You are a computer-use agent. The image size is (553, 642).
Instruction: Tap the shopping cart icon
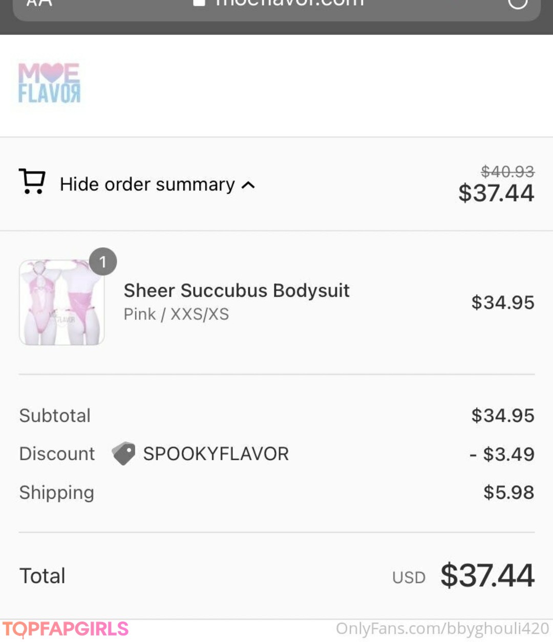tap(32, 181)
